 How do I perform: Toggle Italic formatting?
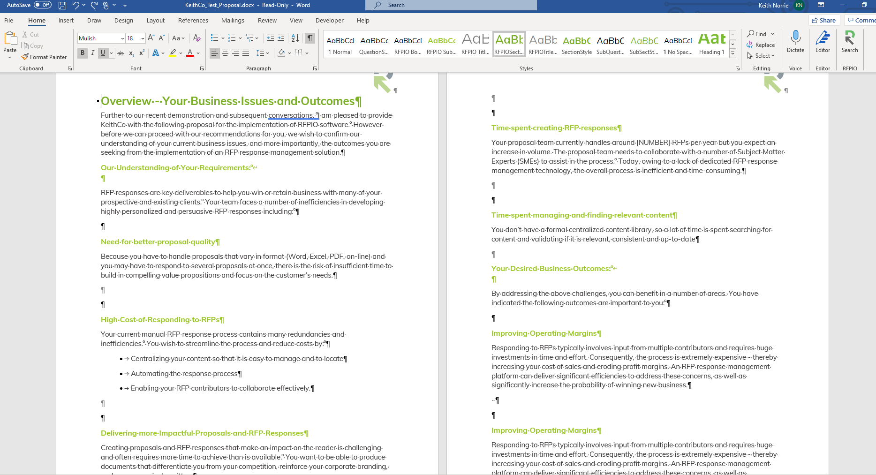pyautogui.click(x=93, y=53)
